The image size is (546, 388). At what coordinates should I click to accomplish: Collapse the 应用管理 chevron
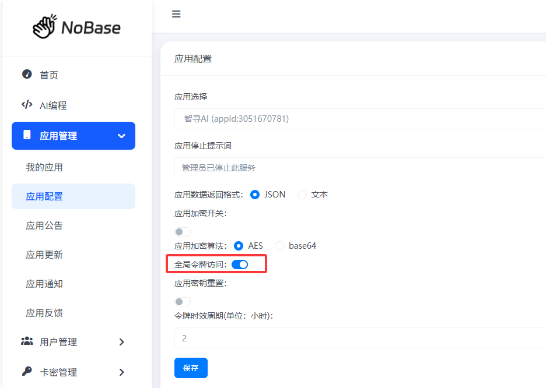(121, 136)
